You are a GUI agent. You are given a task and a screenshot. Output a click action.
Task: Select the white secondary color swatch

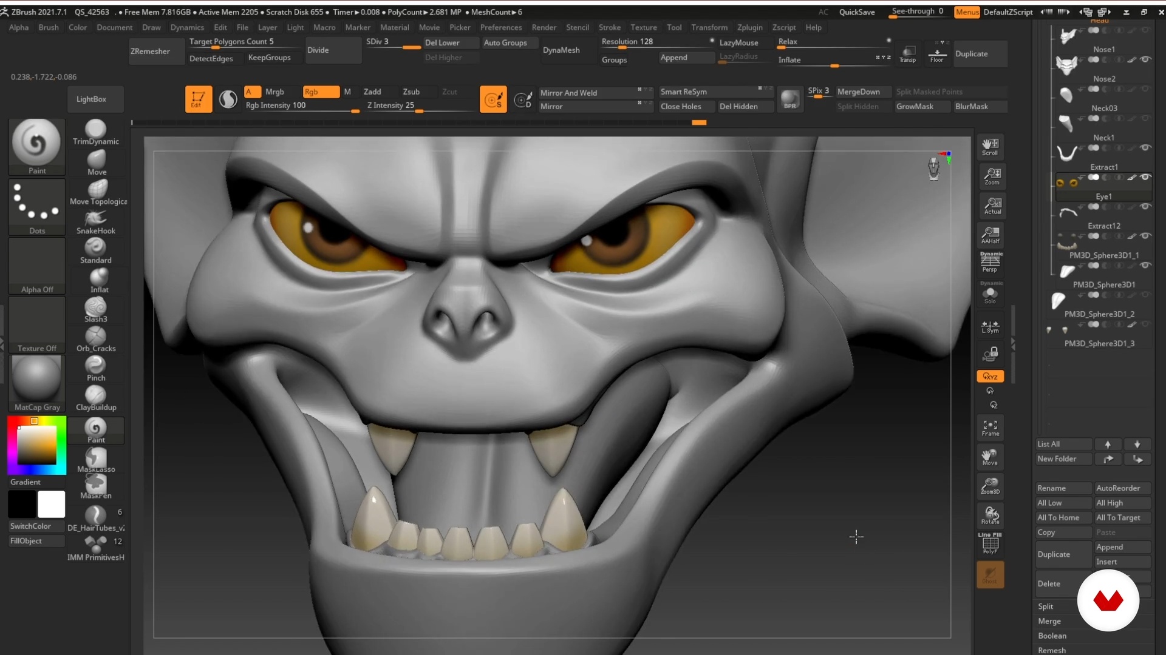(52, 504)
